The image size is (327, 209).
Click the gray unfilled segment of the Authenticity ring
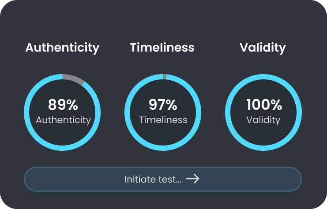[72, 78]
